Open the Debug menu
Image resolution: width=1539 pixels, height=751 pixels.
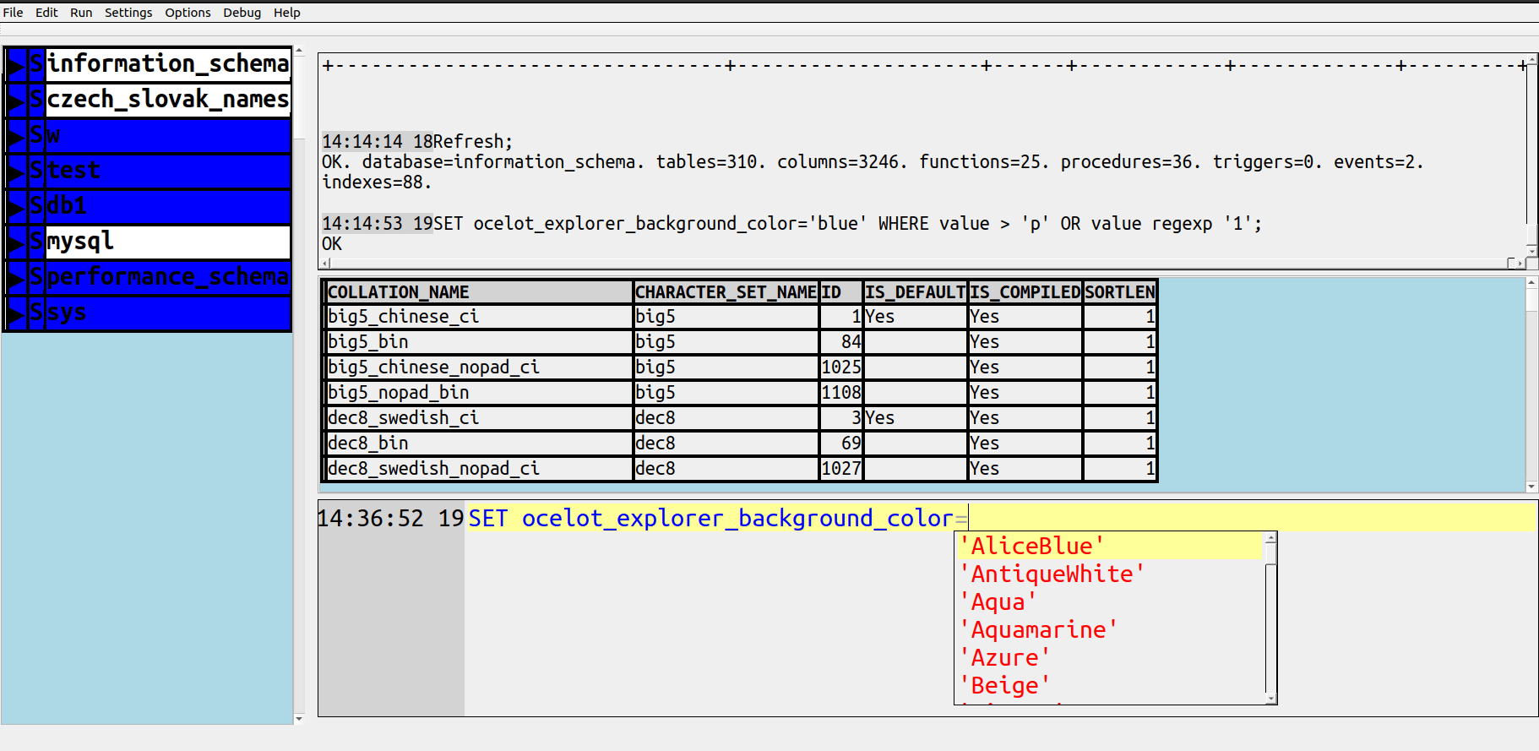[242, 13]
